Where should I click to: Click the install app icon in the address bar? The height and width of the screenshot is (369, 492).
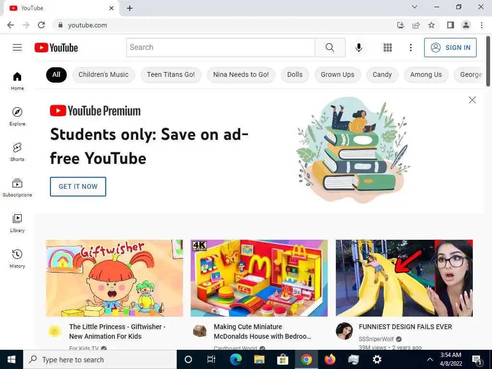tap(401, 25)
